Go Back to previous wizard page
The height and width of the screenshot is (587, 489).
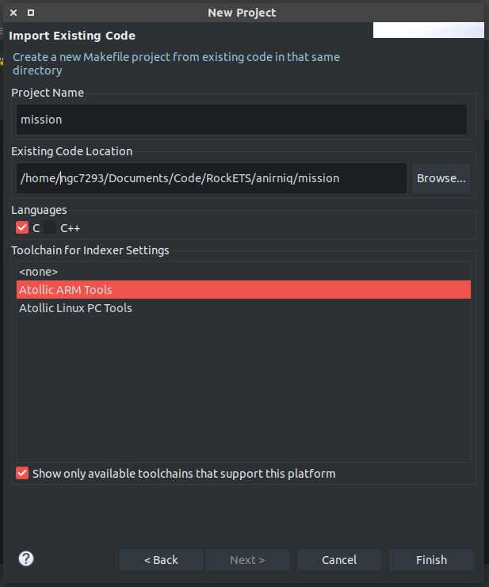click(161, 560)
